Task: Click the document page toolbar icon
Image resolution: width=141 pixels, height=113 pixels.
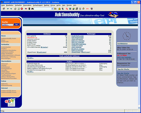Action: [80, 9]
